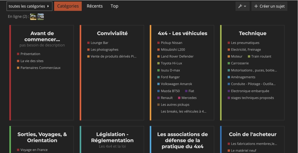
Task: Open the Fiat subcategory
Action: click(x=190, y=91)
